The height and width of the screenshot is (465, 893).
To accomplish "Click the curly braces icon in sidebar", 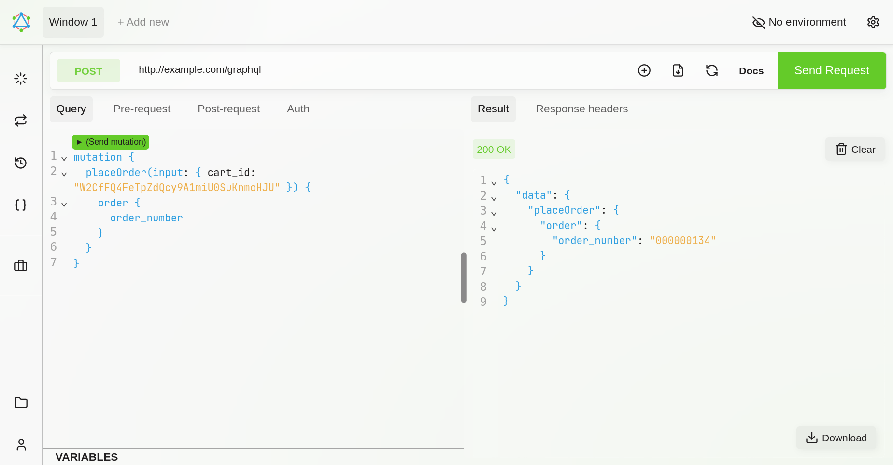I will 21,205.
